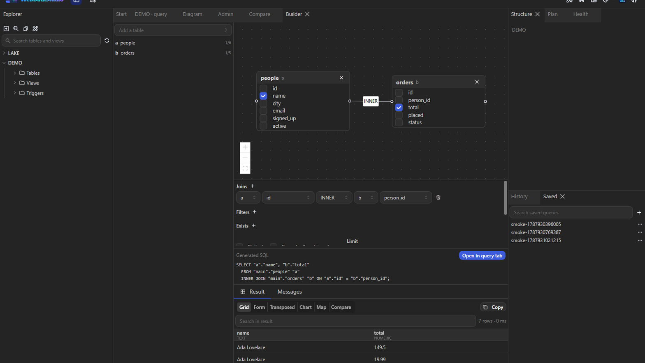This screenshot has width=645, height=363.
Task: Uncheck the name column of people
Action: click(264, 96)
